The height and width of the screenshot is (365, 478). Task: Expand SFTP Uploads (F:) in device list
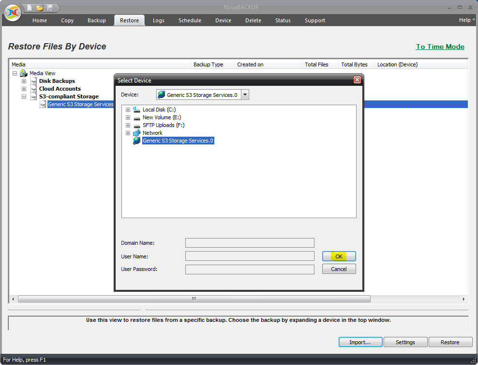(x=128, y=125)
